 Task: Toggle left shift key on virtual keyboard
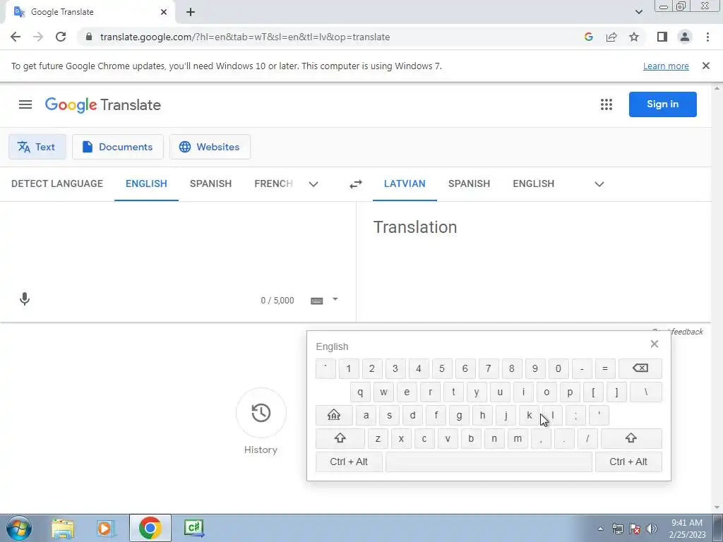tap(340, 438)
